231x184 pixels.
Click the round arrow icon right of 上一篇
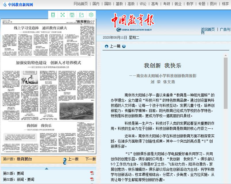[124, 46]
